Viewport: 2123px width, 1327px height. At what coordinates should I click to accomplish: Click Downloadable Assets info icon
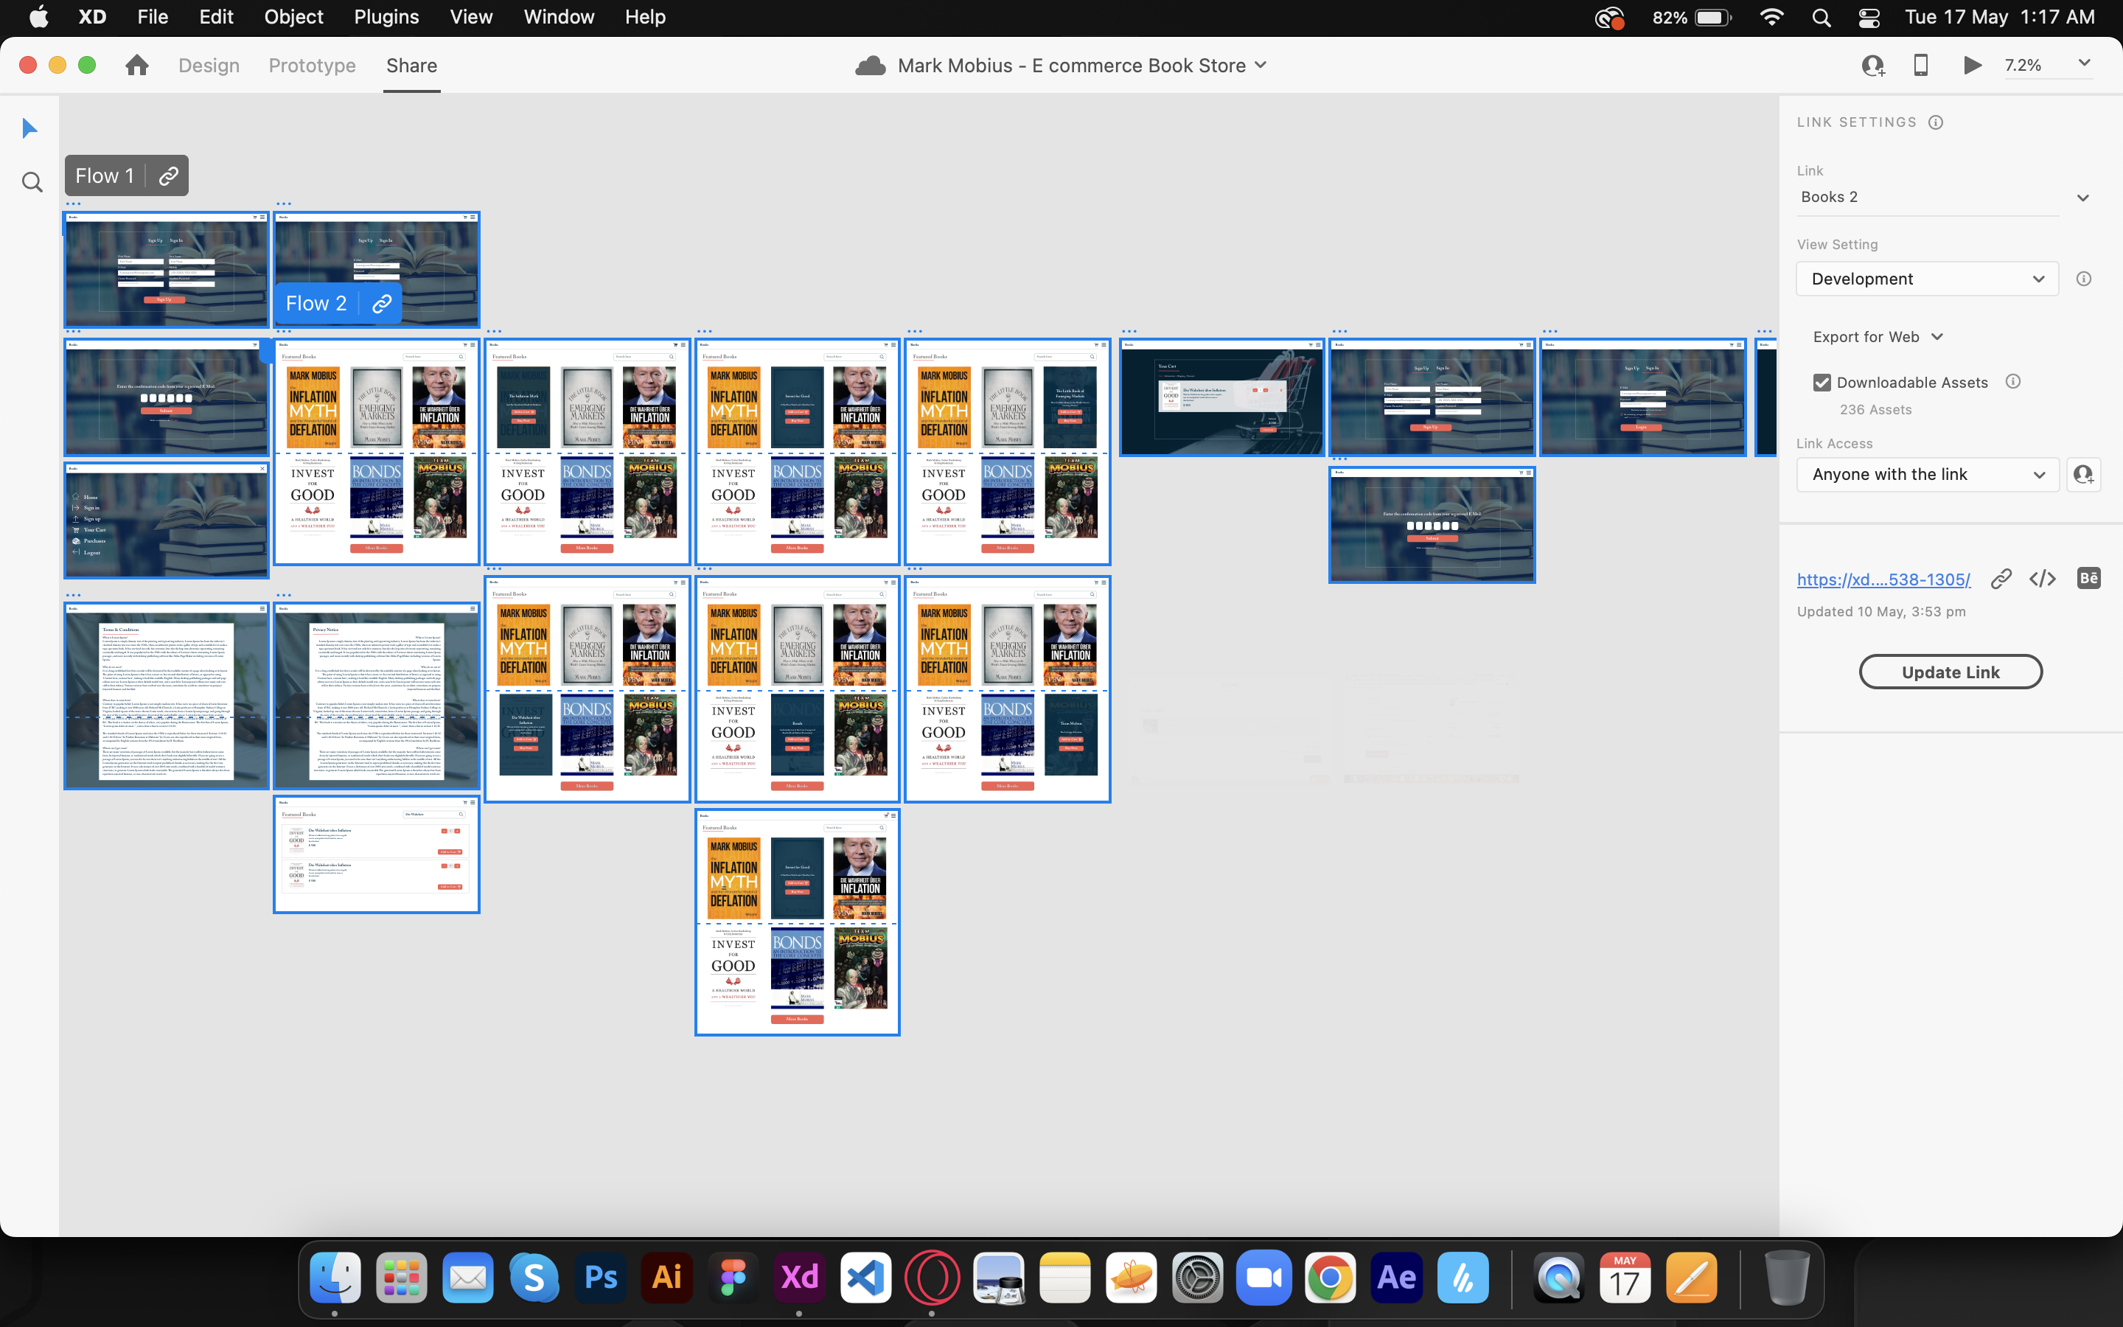point(2013,382)
